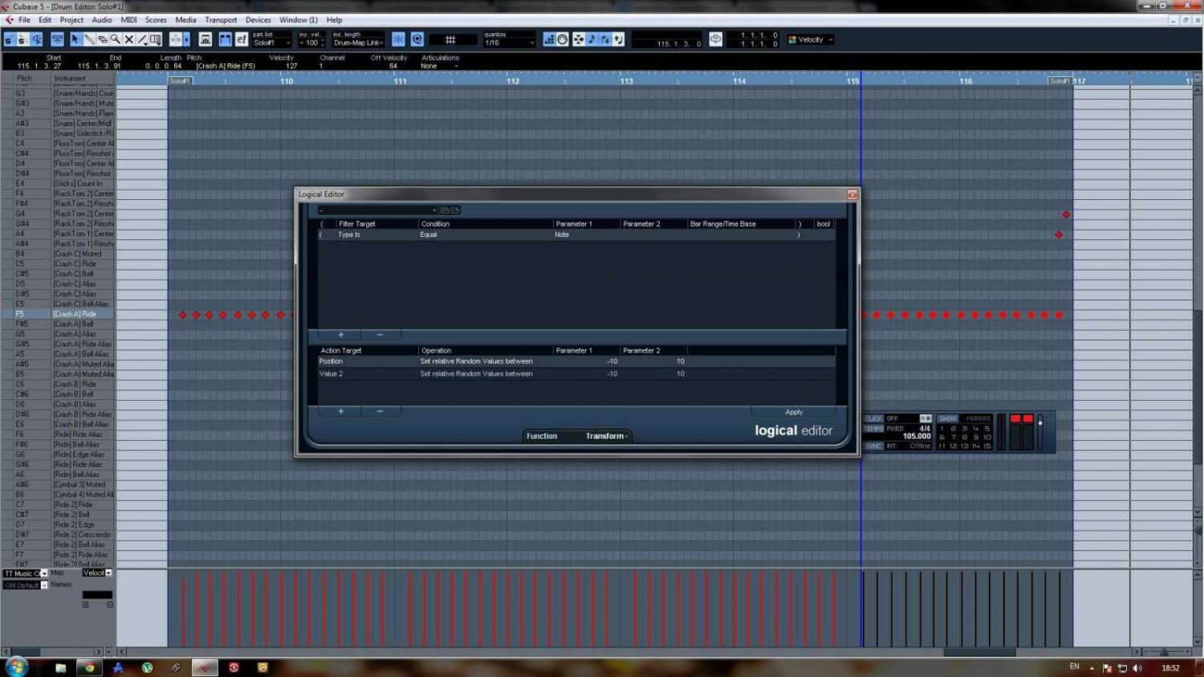Click the Windows Start button
This screenshot has height=677, width=1204.
16,667
